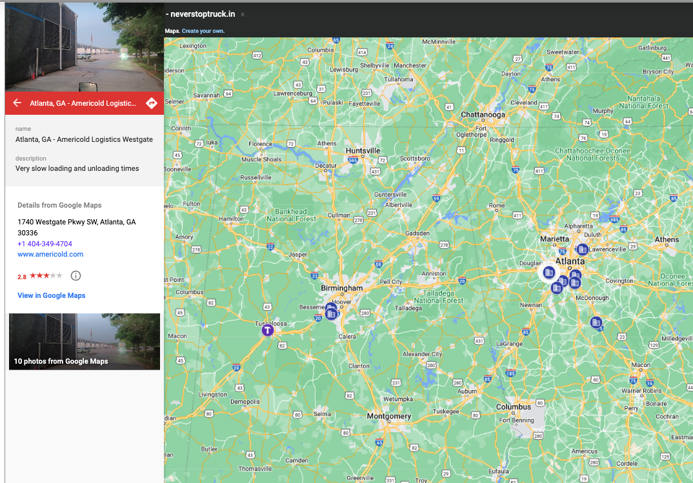
Task: Select the front building marker near Bessemer
Action: (331, 314)
